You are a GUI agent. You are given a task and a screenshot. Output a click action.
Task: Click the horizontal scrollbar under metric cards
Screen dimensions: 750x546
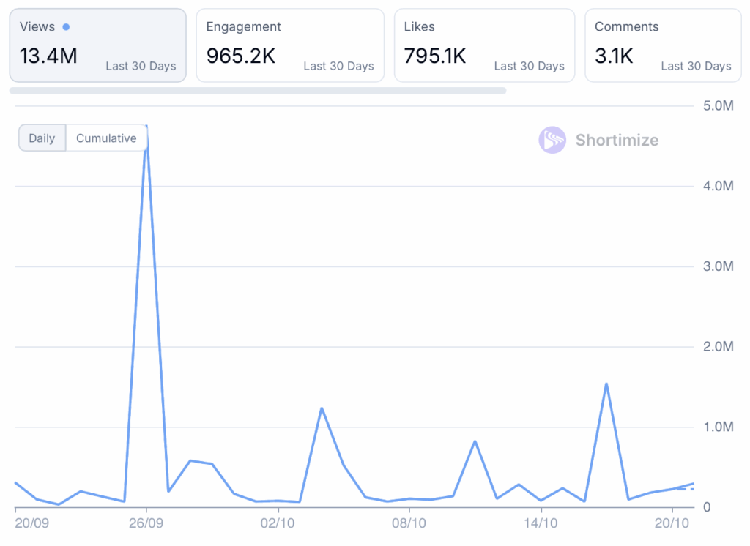point(258,91)
